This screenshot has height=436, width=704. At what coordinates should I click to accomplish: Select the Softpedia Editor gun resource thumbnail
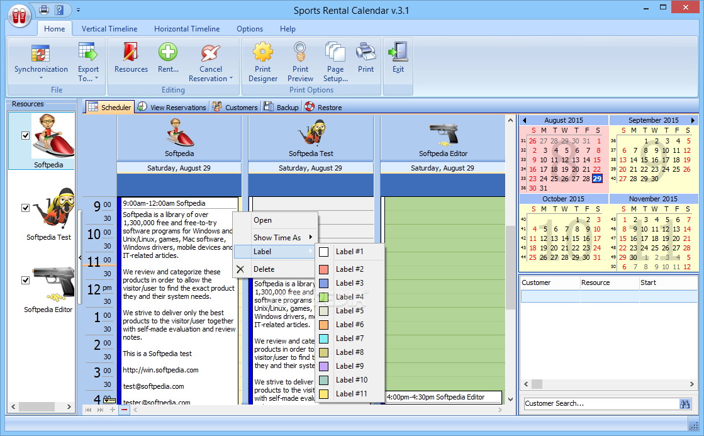point(54,283)
